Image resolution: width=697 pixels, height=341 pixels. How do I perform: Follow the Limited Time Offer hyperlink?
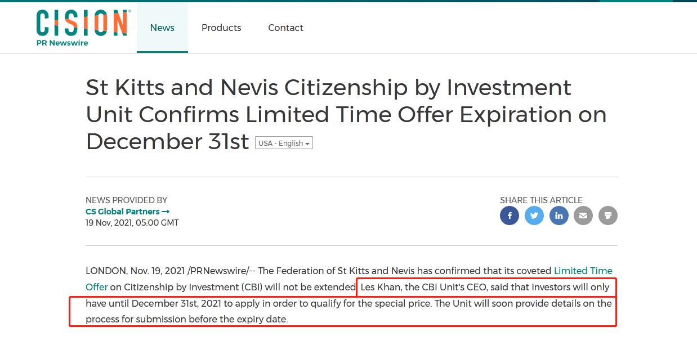click(583, 271)
